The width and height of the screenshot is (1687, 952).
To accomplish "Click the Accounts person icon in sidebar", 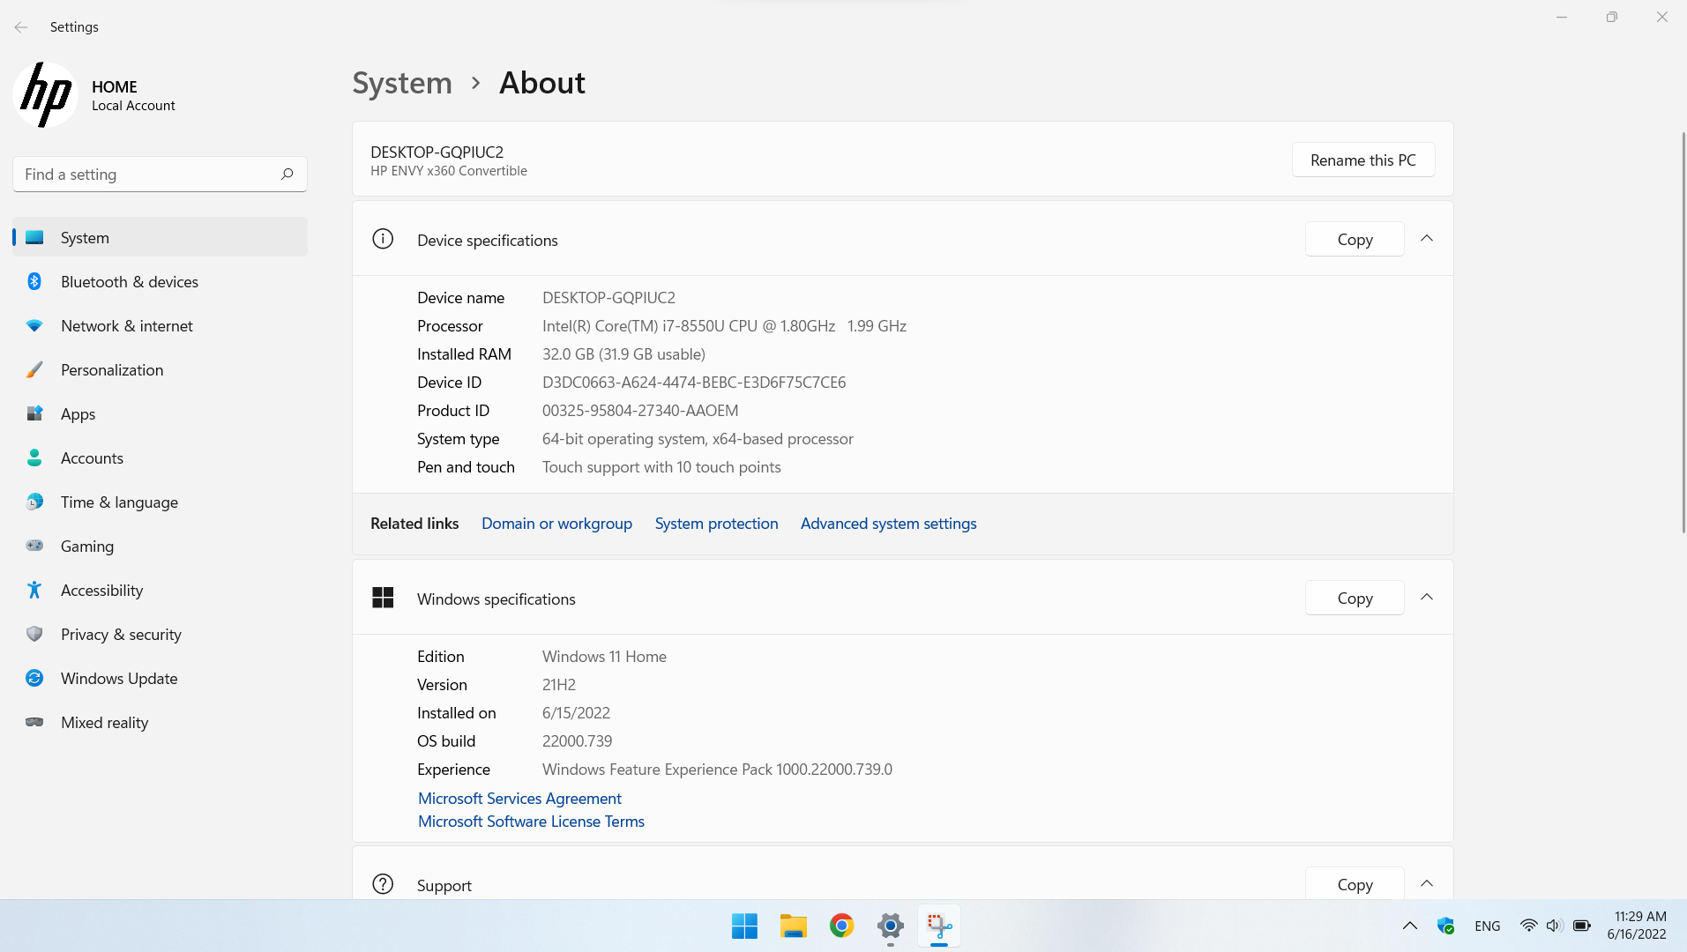I will (x=34, y=457).
